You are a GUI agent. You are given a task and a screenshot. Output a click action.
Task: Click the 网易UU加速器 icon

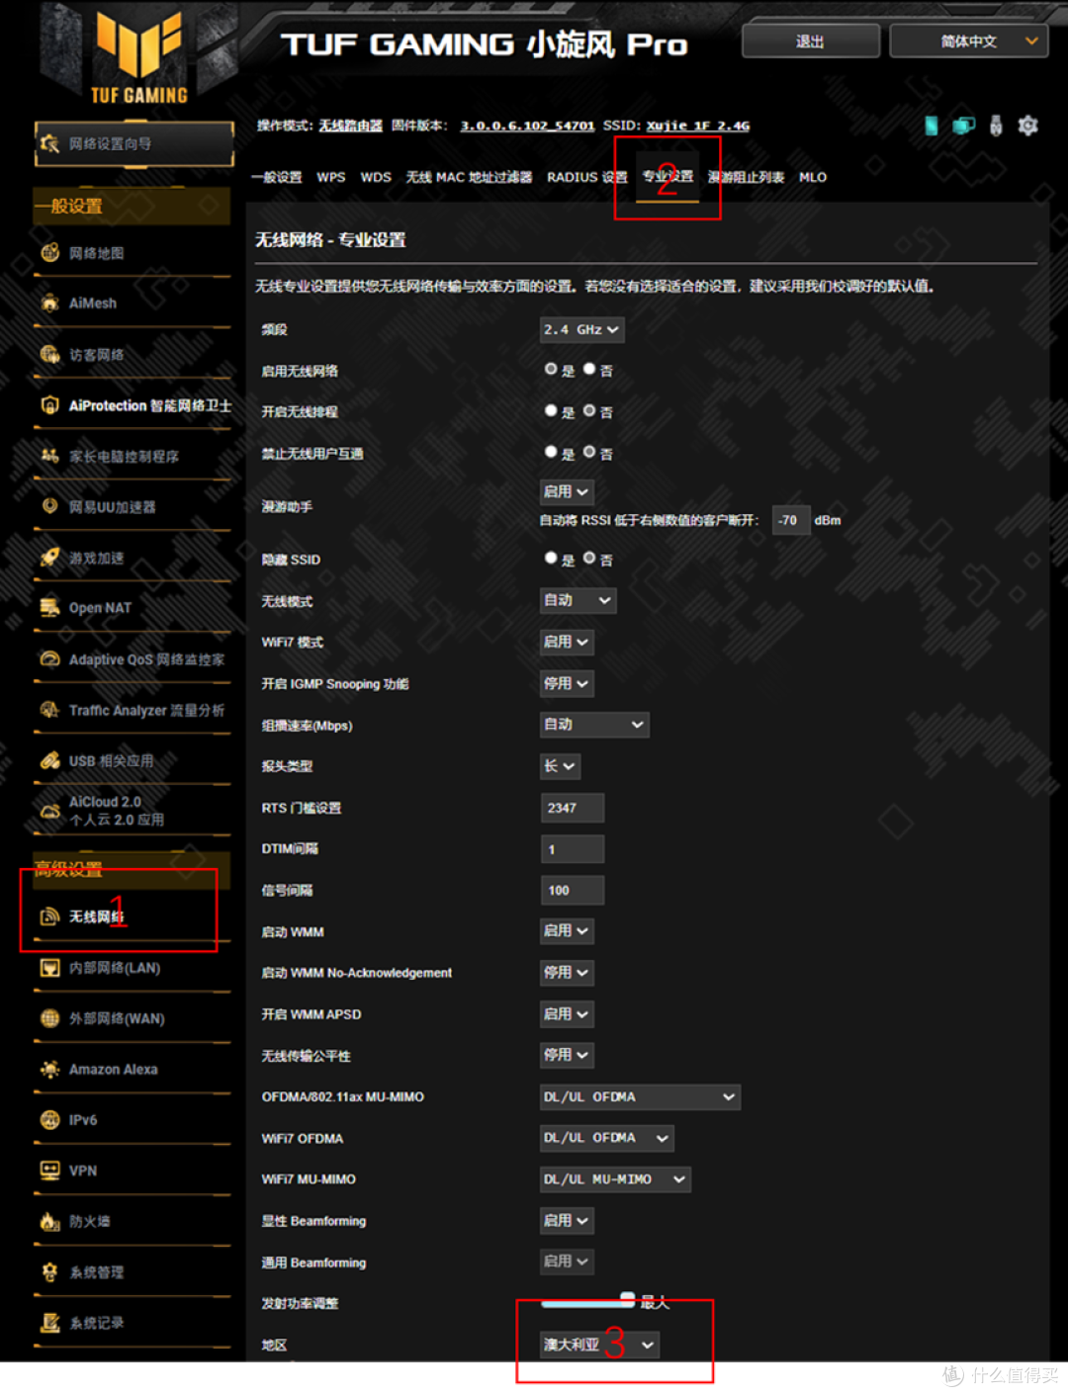coord(49,506)
